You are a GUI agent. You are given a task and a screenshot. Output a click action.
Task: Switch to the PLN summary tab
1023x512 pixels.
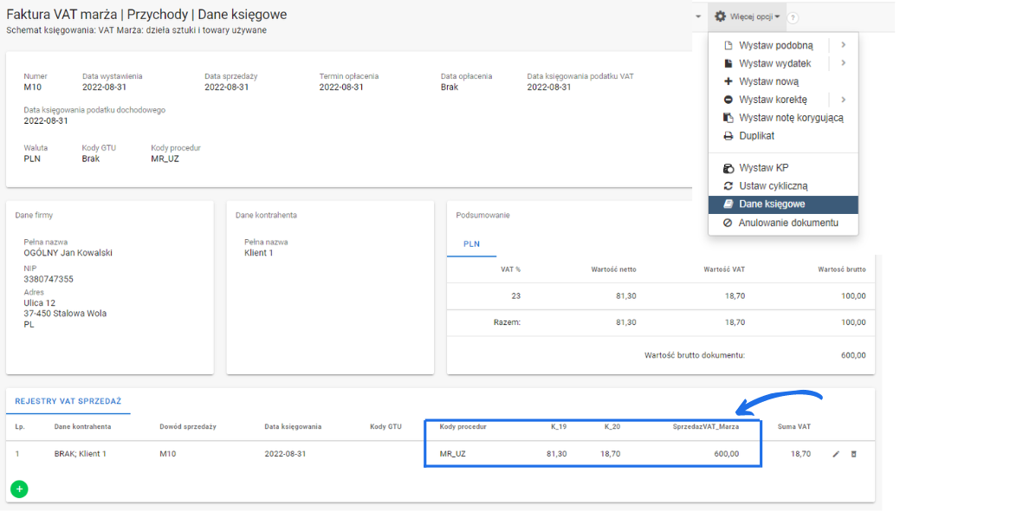pos(471,244)
